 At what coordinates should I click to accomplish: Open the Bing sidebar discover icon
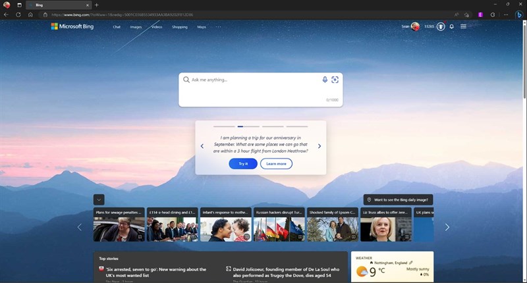pyautogui.click(x=519, y=14)
